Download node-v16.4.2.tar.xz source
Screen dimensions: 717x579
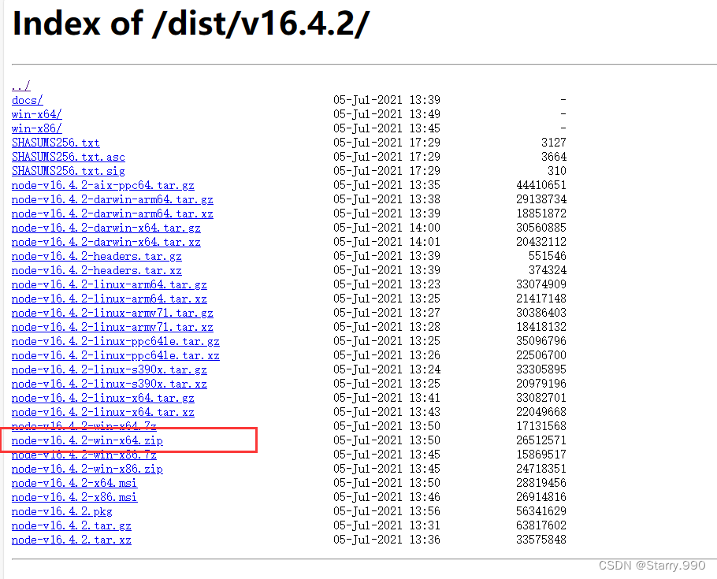(x=72, y=539)
